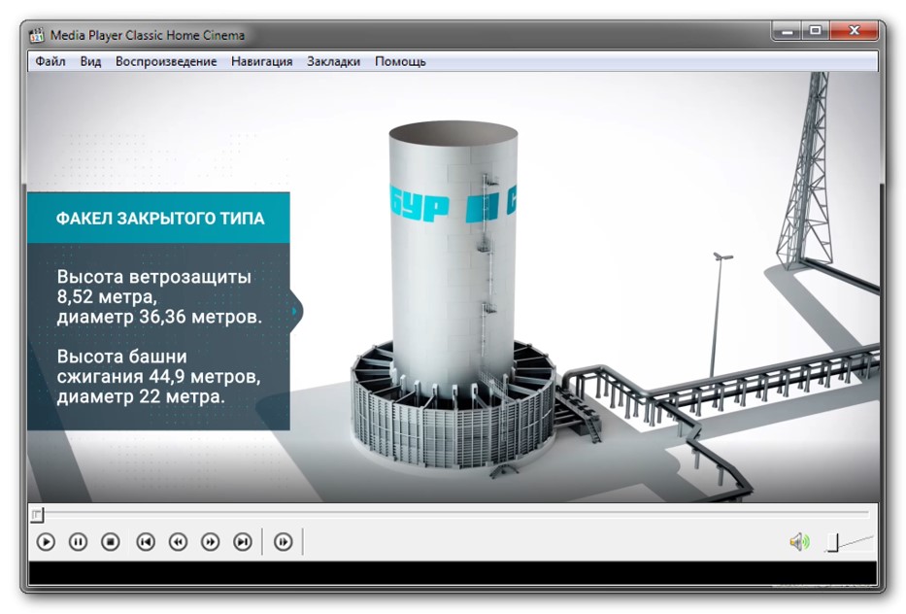Image resolution: width=906 pixels, height=614 pixels.
Task: Click the volume slider handle
Action: click(832, 542)
